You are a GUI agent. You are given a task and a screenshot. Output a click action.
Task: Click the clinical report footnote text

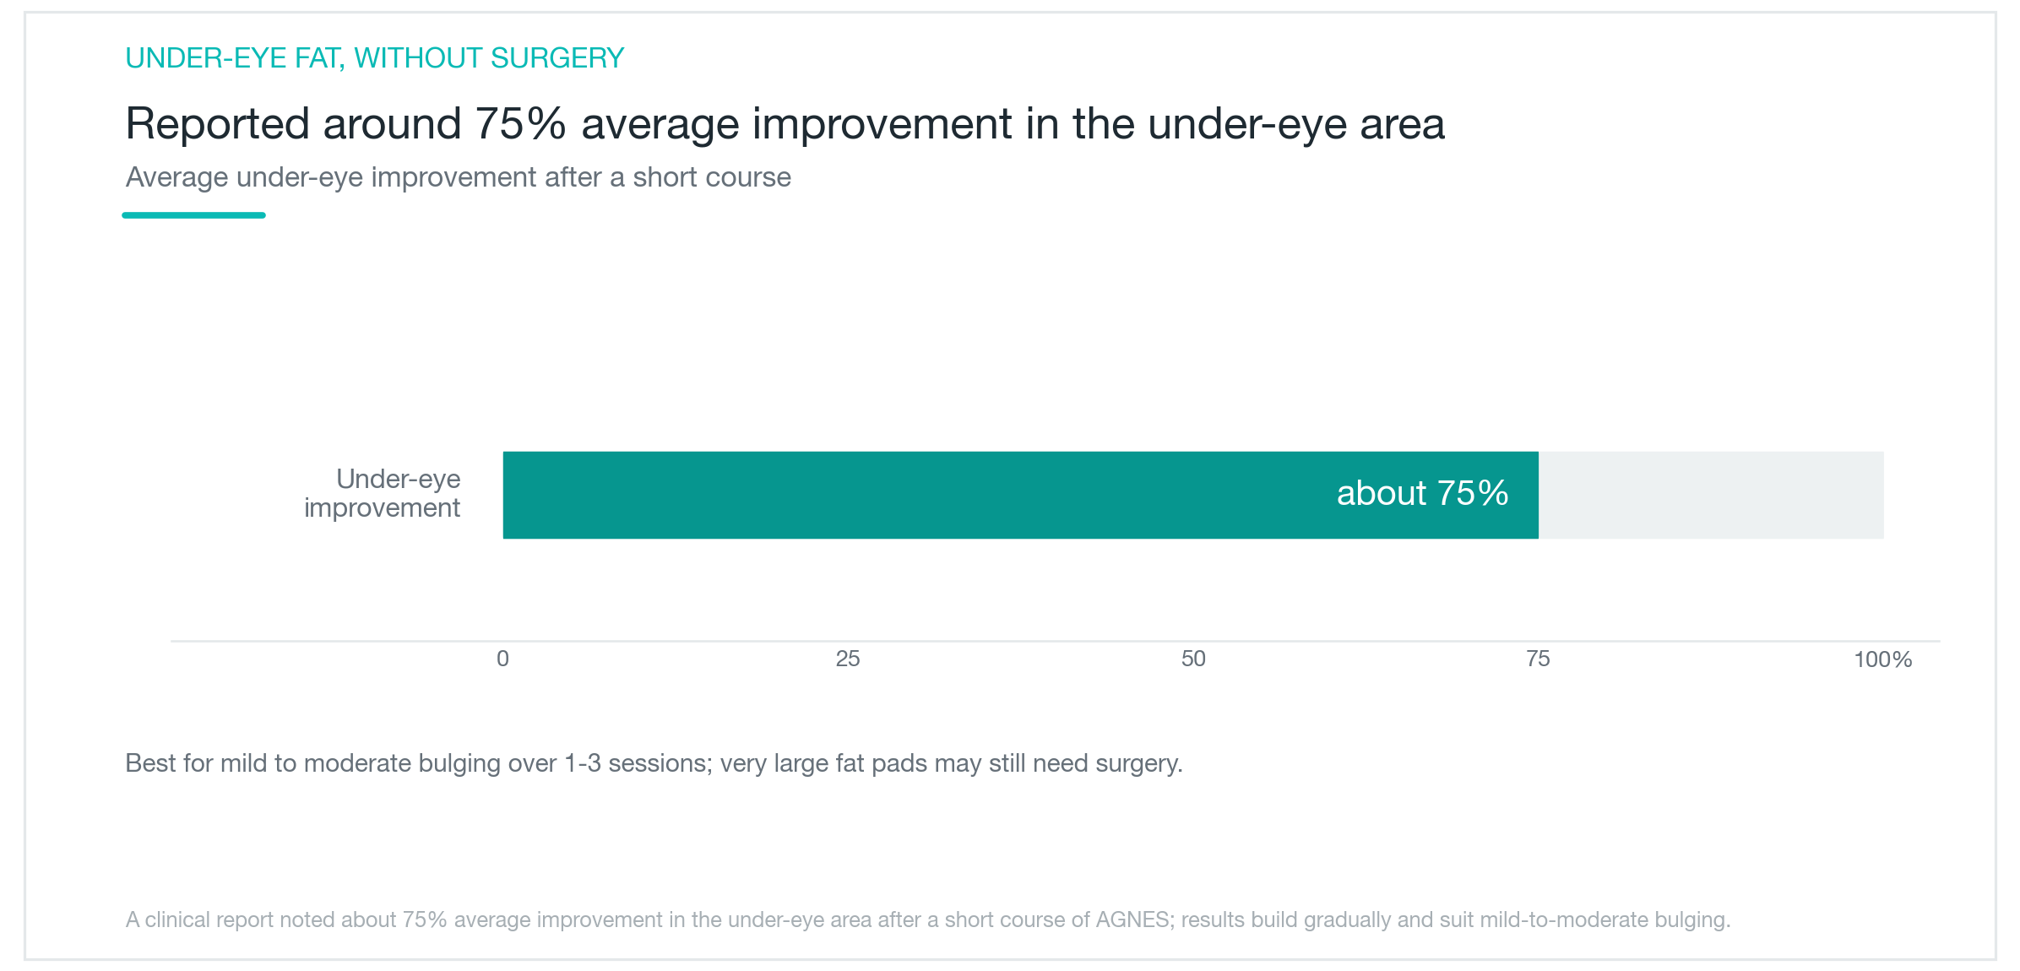click(928, 919)
